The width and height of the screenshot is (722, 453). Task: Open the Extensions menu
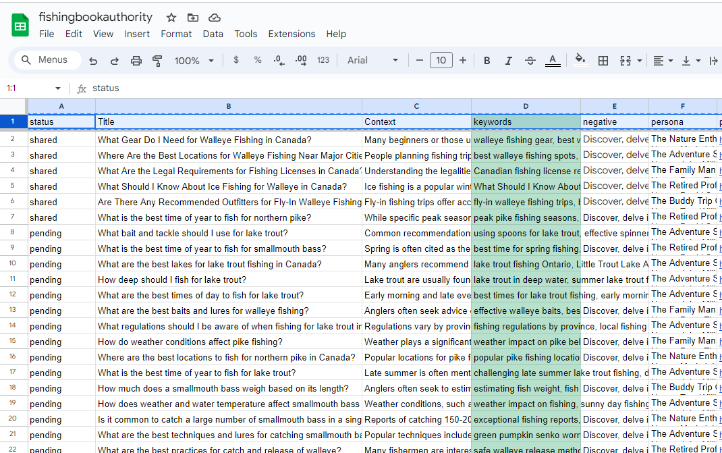point(291,34)
